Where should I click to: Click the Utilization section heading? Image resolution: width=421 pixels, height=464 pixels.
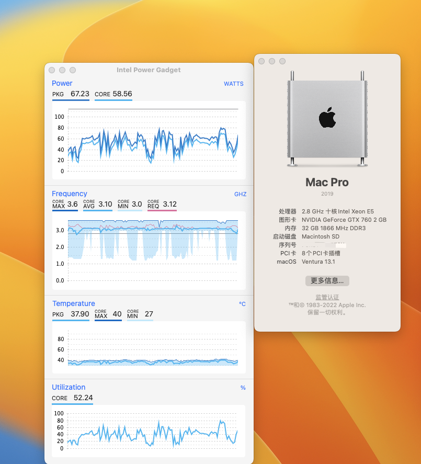click(69, 387)
